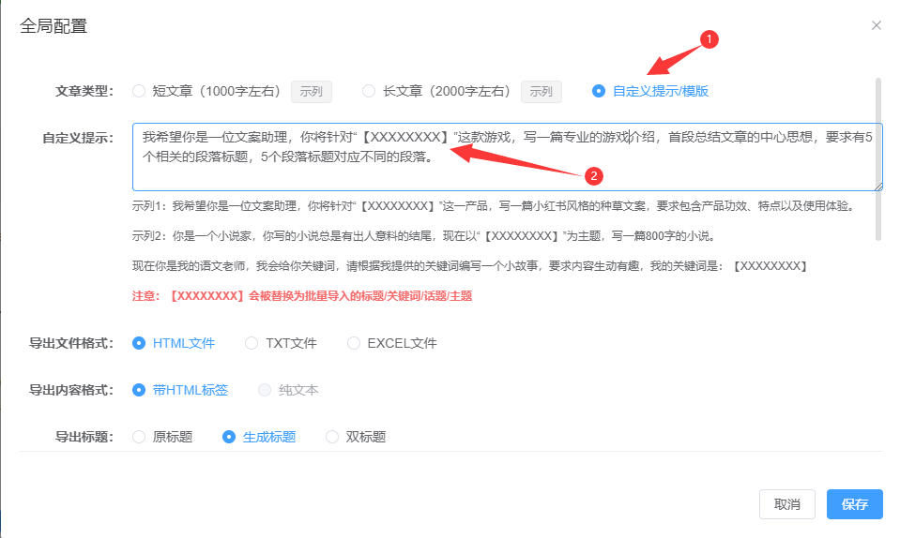900x538 pixels.
Task: Click 示列 button next to 短文章
Action: [x=311, y=91]
